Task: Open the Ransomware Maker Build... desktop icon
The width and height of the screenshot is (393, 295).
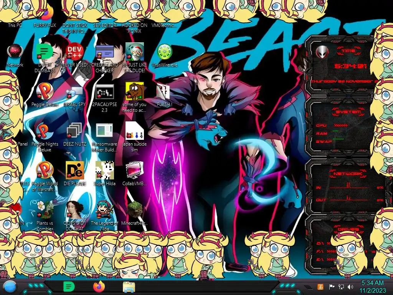Action: click(104, 131)
